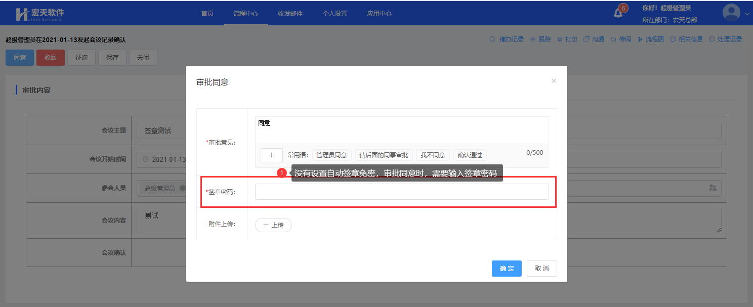The width and height of the screenshot is (753, 307).
Task: Switch to 流程中心 tab
Action: [x=245, y=14]
